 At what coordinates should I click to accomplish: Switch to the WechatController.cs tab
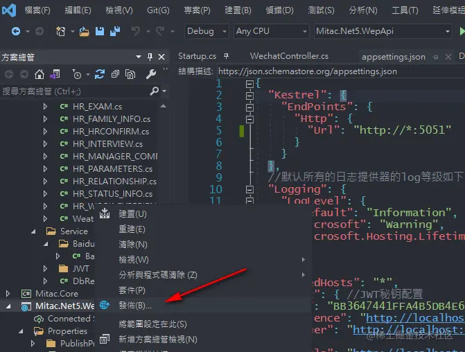pos(289,56)
